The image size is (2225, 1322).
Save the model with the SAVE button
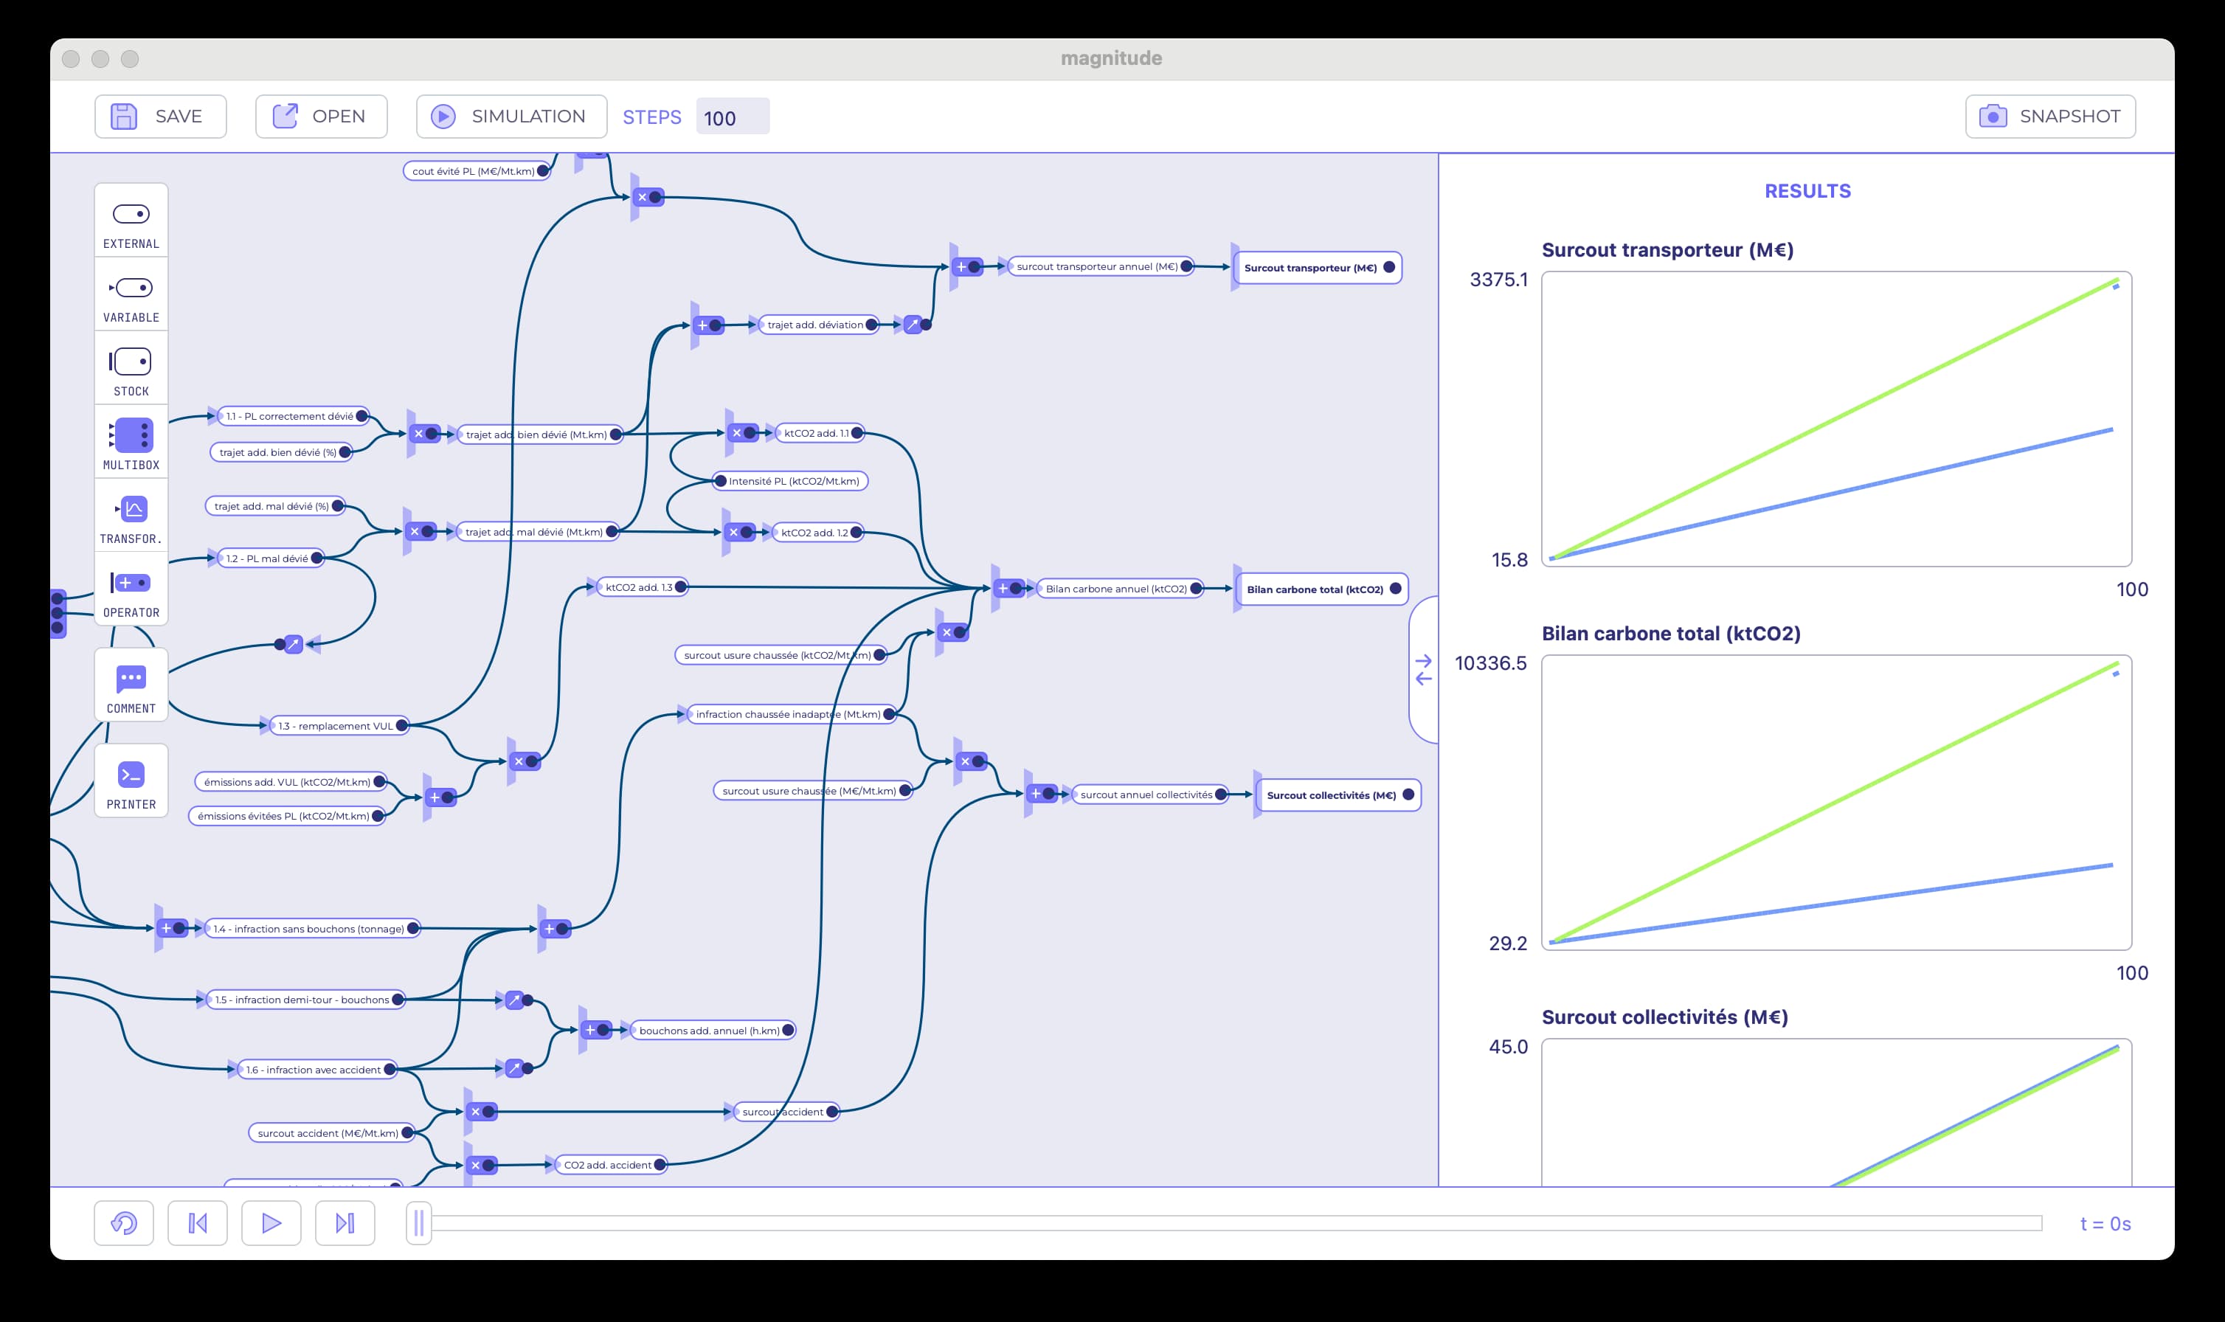160,117
